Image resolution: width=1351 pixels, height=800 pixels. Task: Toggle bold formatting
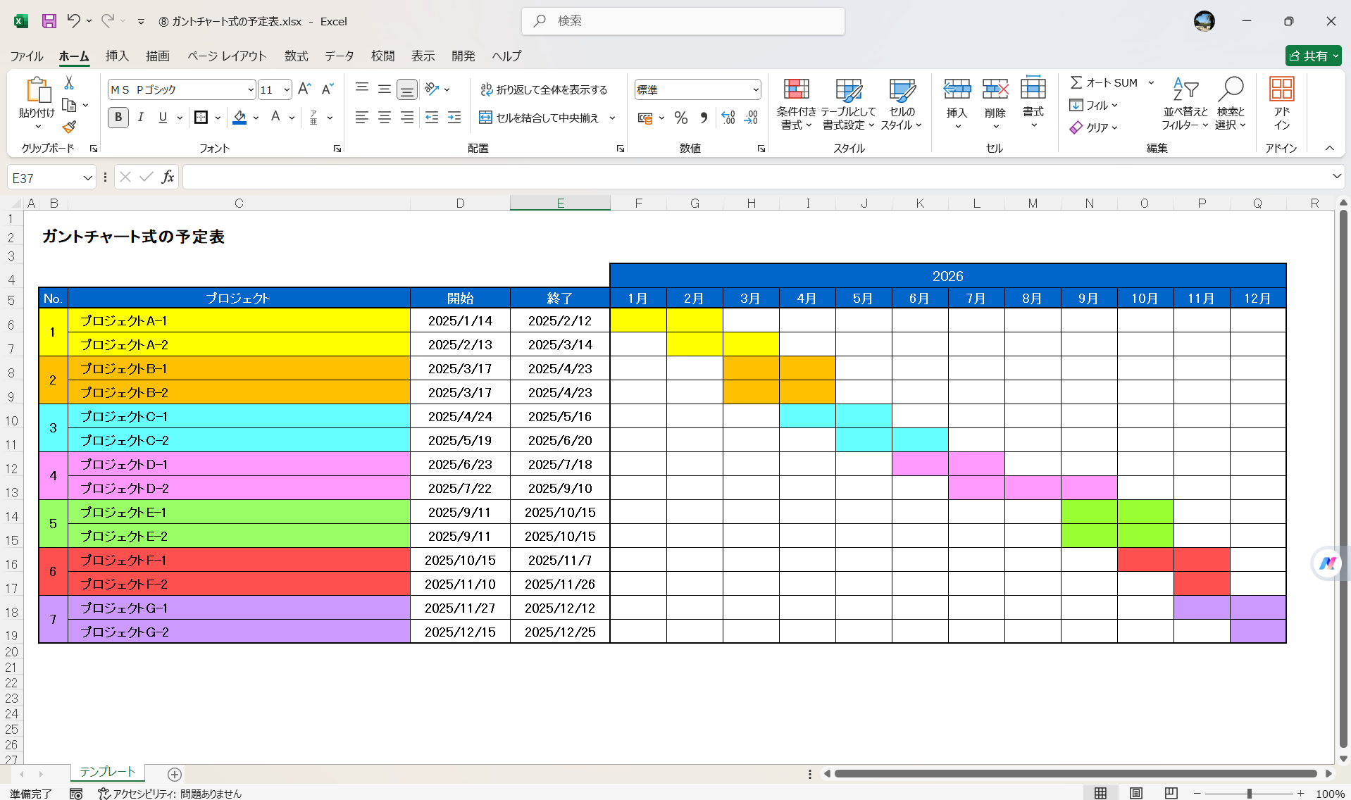[118, 118]
